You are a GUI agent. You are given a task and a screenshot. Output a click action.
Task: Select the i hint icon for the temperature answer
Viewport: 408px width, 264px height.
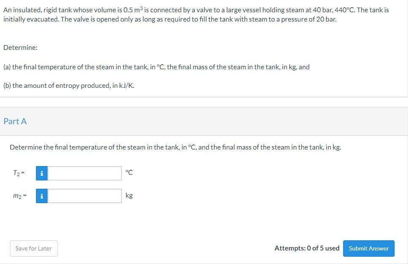pos(41,173)
